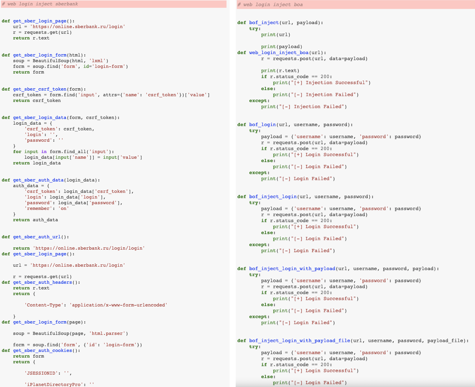
Task: Click the 'csrf_token = form.find(...)' assignment line
Action: [x=111, y=95]
